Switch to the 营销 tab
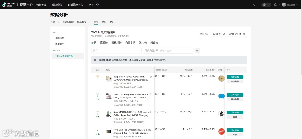The image size is (302, 139). (104, 22)
